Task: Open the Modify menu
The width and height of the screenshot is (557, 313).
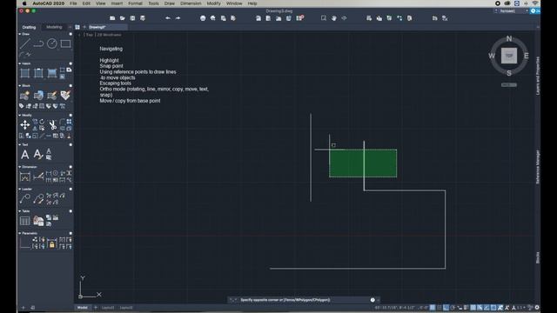Action: (213, 3)
